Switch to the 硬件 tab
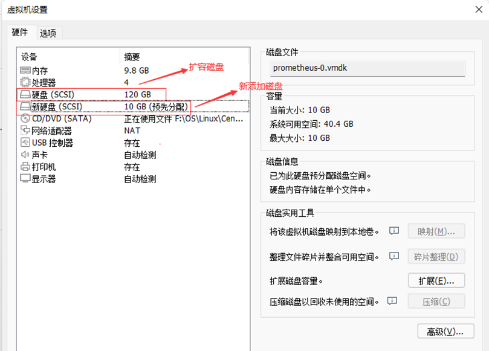 coord(20,33)
